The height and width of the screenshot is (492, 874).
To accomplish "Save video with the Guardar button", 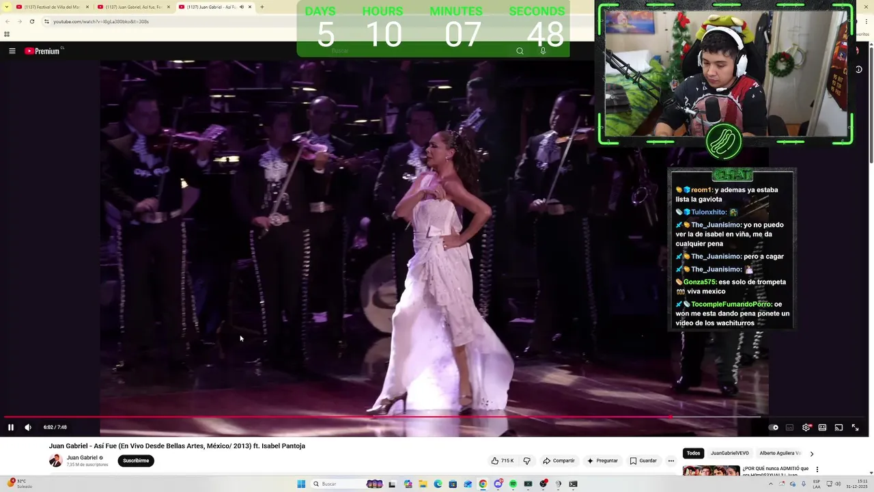I will tap(643, 461).
